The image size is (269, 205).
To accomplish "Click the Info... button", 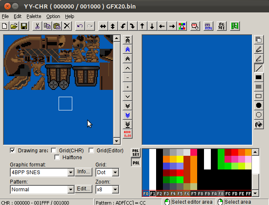I will pyautogui.click(x=83, y=172).
